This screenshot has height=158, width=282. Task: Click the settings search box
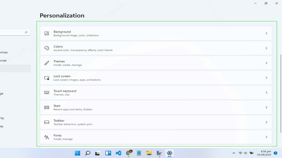pyautogui.click(x=14, y=32)
